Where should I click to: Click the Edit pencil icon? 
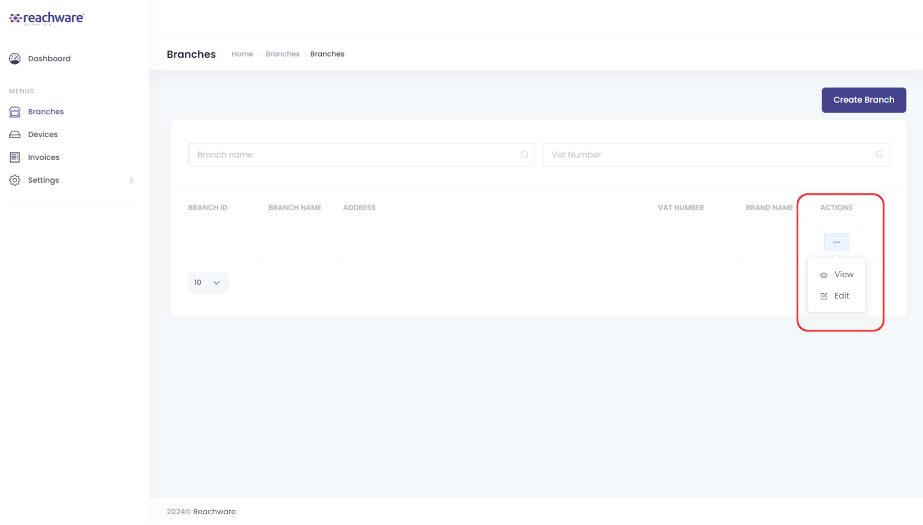tap(824, 296)
